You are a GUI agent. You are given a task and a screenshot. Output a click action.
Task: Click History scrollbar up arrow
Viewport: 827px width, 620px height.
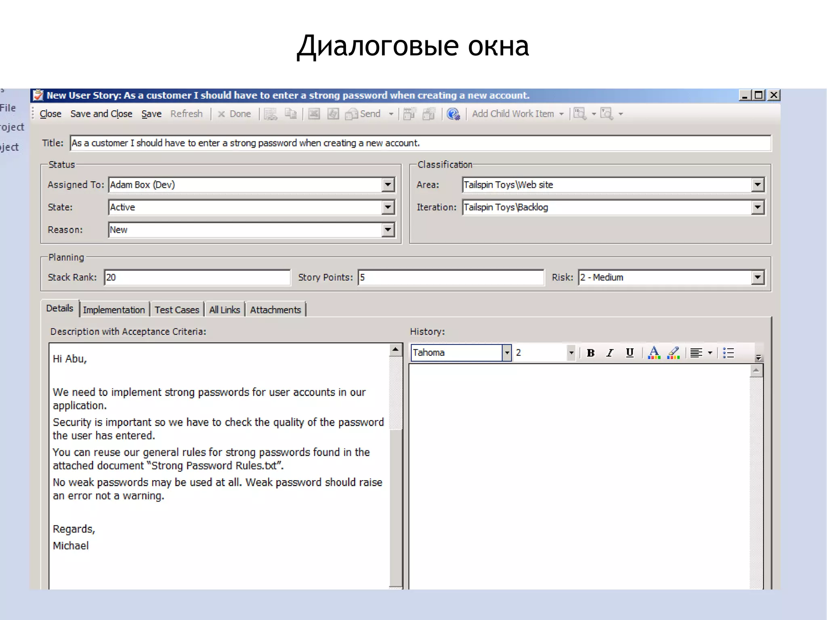click(x=756, y=371)
